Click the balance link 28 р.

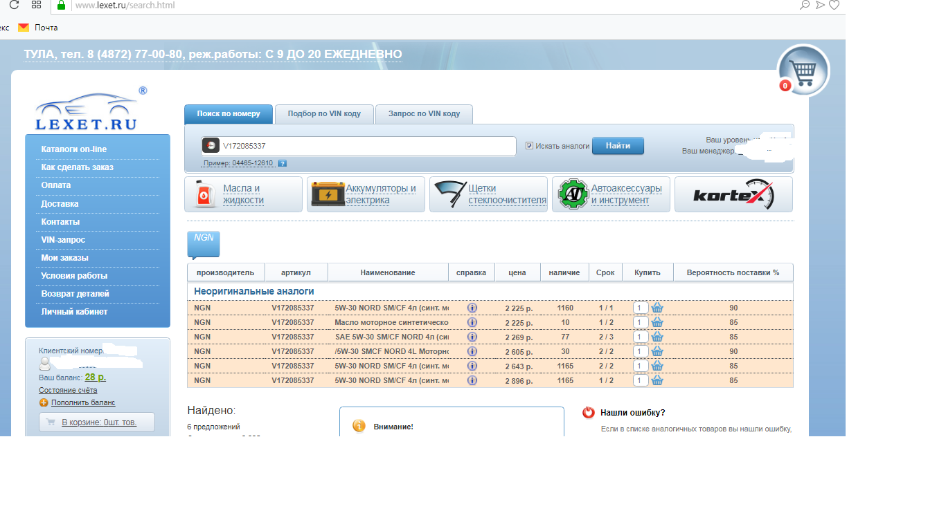(96, 378)
